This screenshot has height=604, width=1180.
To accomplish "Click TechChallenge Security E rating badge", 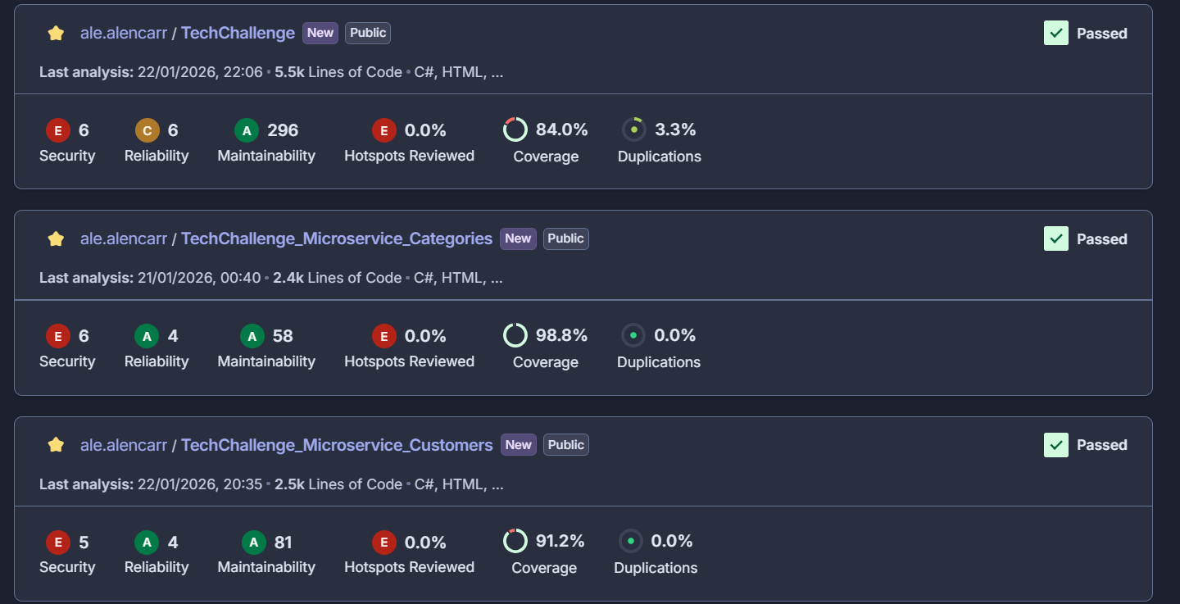I will click(57, 130).
